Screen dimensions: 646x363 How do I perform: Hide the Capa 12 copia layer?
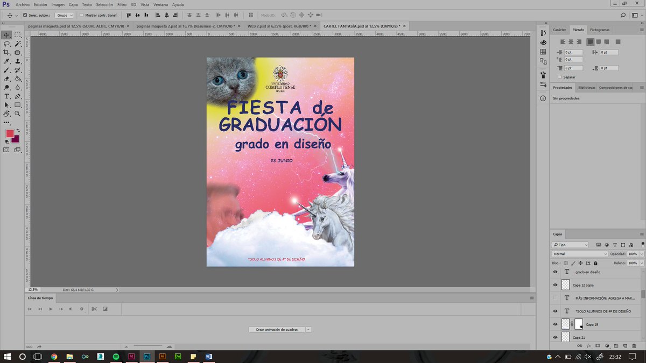(x=556, y=284)
